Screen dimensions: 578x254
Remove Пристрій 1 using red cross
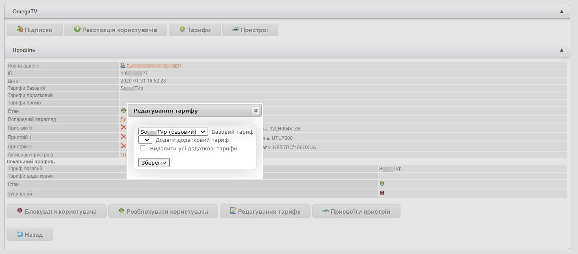coord(123,137)
